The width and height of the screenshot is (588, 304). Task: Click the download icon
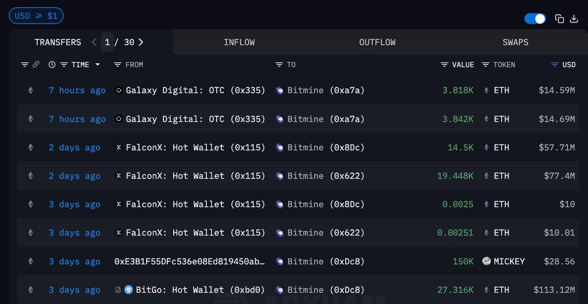[574, 19]
